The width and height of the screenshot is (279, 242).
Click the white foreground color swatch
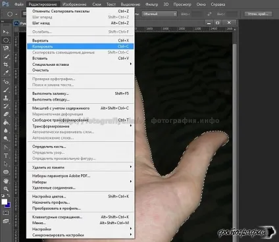click(x=4, y=202)
